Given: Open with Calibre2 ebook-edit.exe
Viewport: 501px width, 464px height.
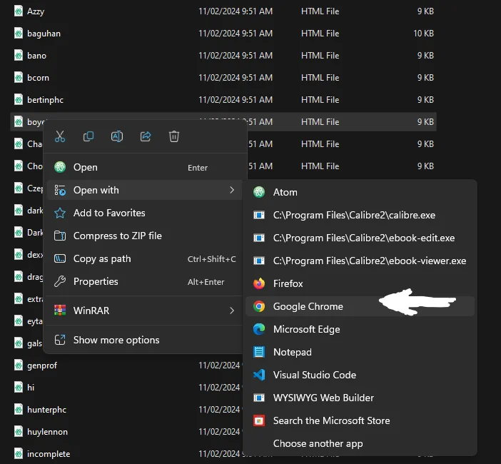Looking at the screenshot, I should point(360,238).
